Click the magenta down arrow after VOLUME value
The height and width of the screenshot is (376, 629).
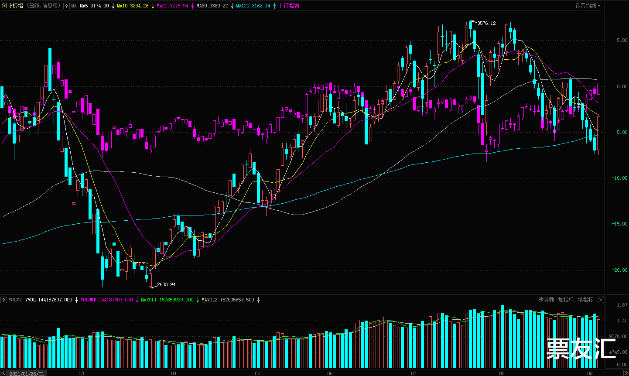(x=137, y=300)
